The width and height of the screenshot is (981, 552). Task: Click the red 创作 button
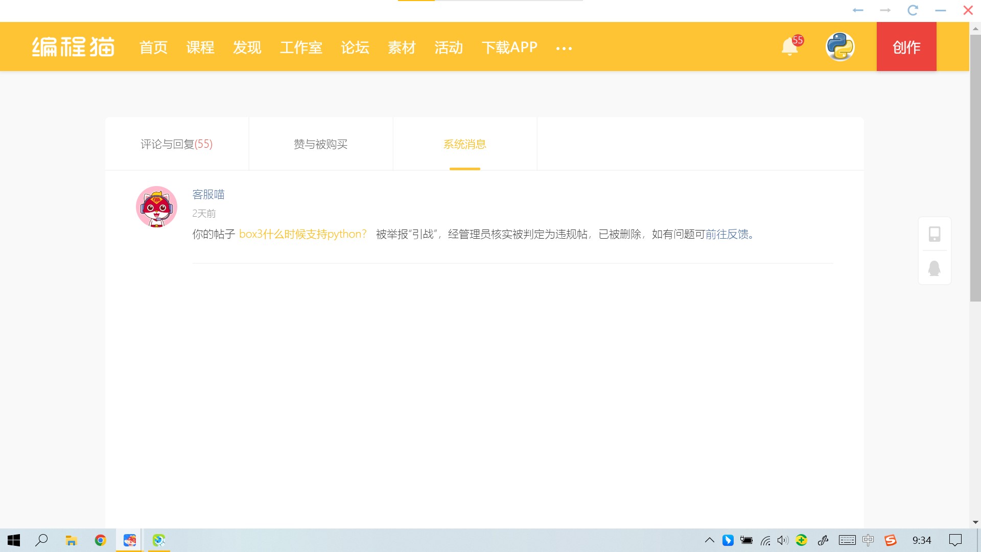click(906, 47)
